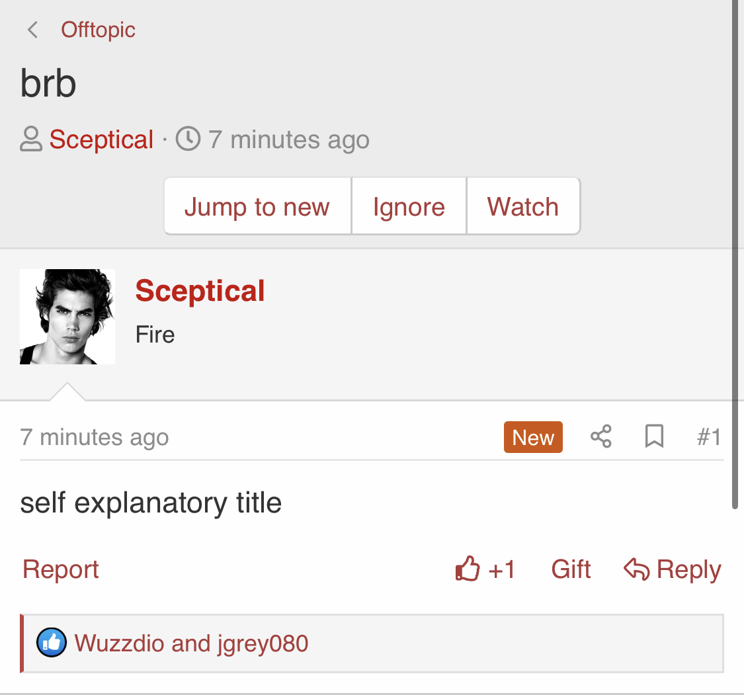Open Sceptical's profile from thread header

pos(101,140)
